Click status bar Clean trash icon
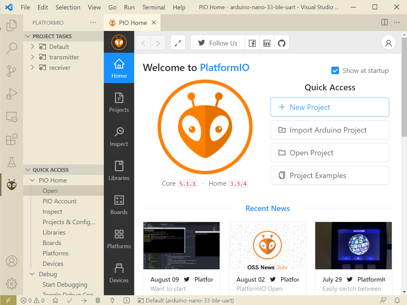This screenshot has height=305, width=407. pos(98,300)
